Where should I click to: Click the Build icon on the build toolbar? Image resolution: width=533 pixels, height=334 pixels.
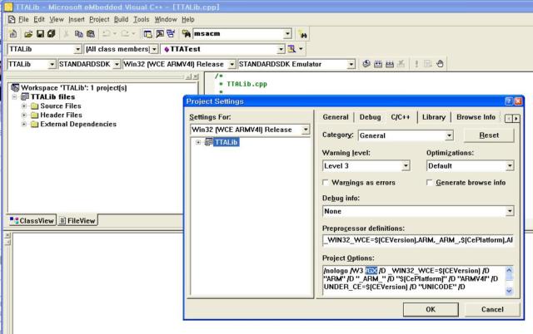377,64
